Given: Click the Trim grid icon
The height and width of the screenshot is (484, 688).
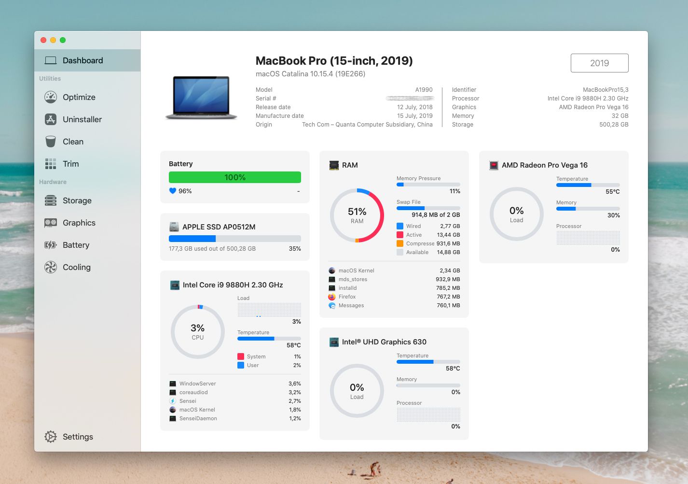Looking at the screenshot, I should 51,164.
